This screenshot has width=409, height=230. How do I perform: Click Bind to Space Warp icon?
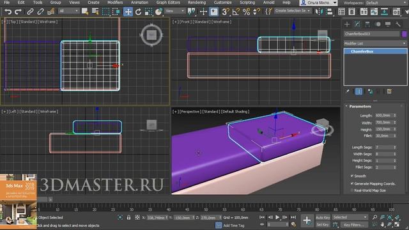51,11
